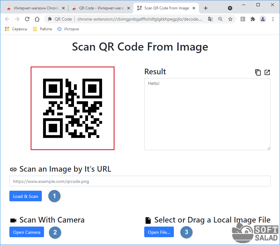Open the zoom magnifier icon

tap(220, 19)
